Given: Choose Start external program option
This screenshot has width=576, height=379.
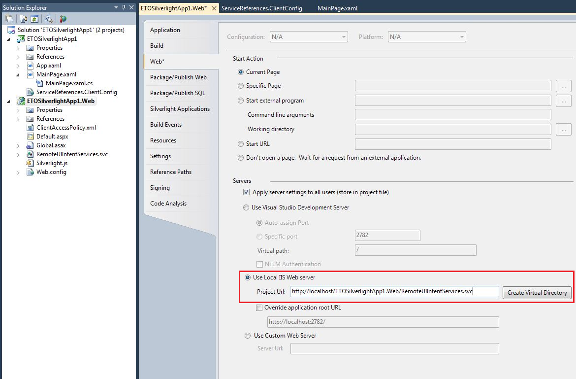Looking at the screenshot, I should (241, 101).
